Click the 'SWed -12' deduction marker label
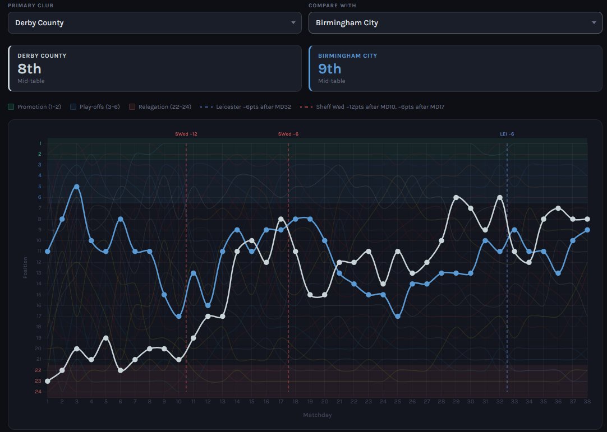The height and width of the screenshot is (432, 607). (186, 134)
